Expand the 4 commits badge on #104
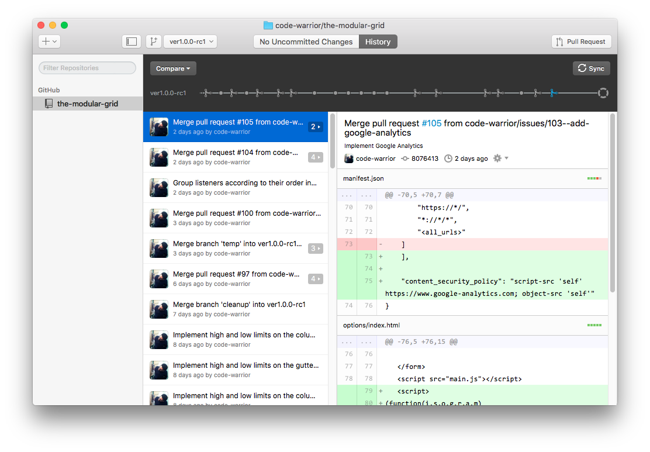 [x=316, y=157]
